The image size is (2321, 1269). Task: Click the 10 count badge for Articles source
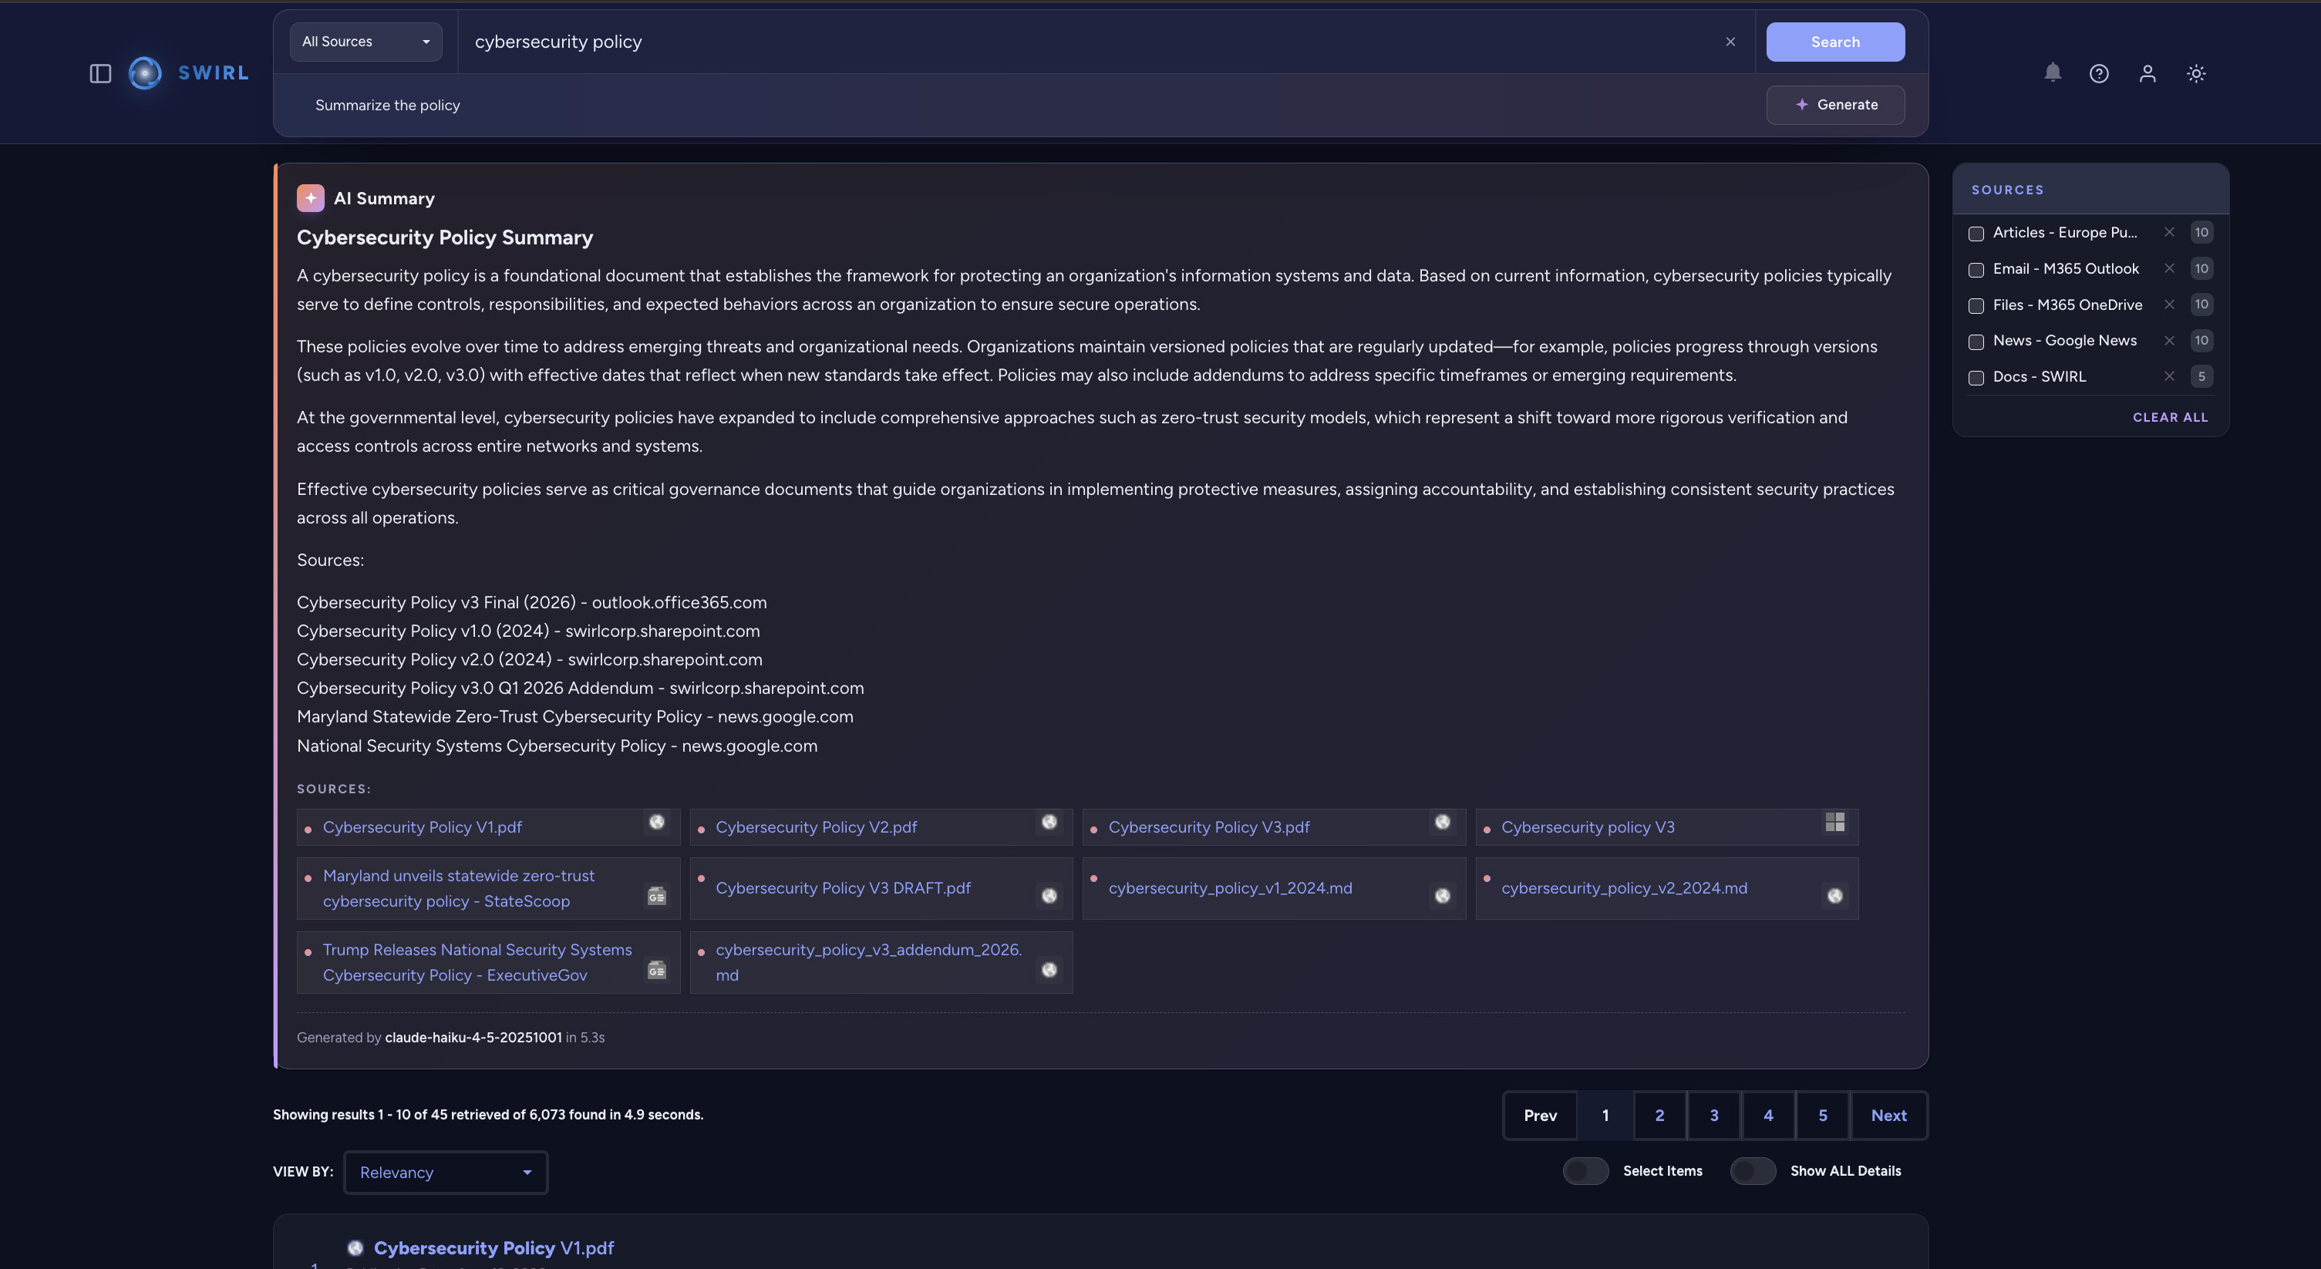point(2201,232)
